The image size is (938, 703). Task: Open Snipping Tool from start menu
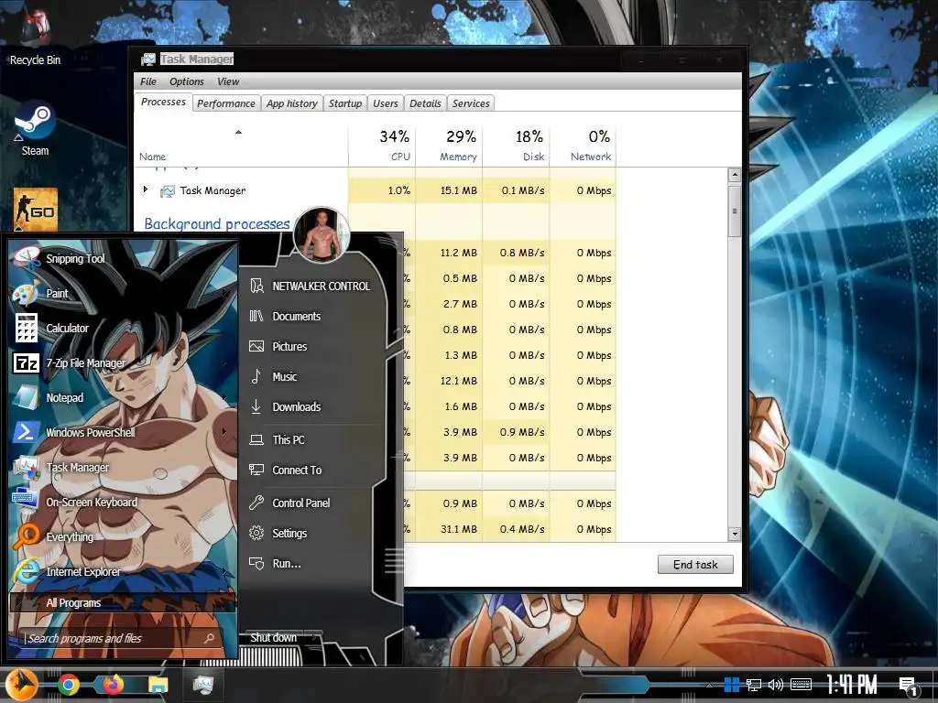pyautogui.click(x=123, y=259)
